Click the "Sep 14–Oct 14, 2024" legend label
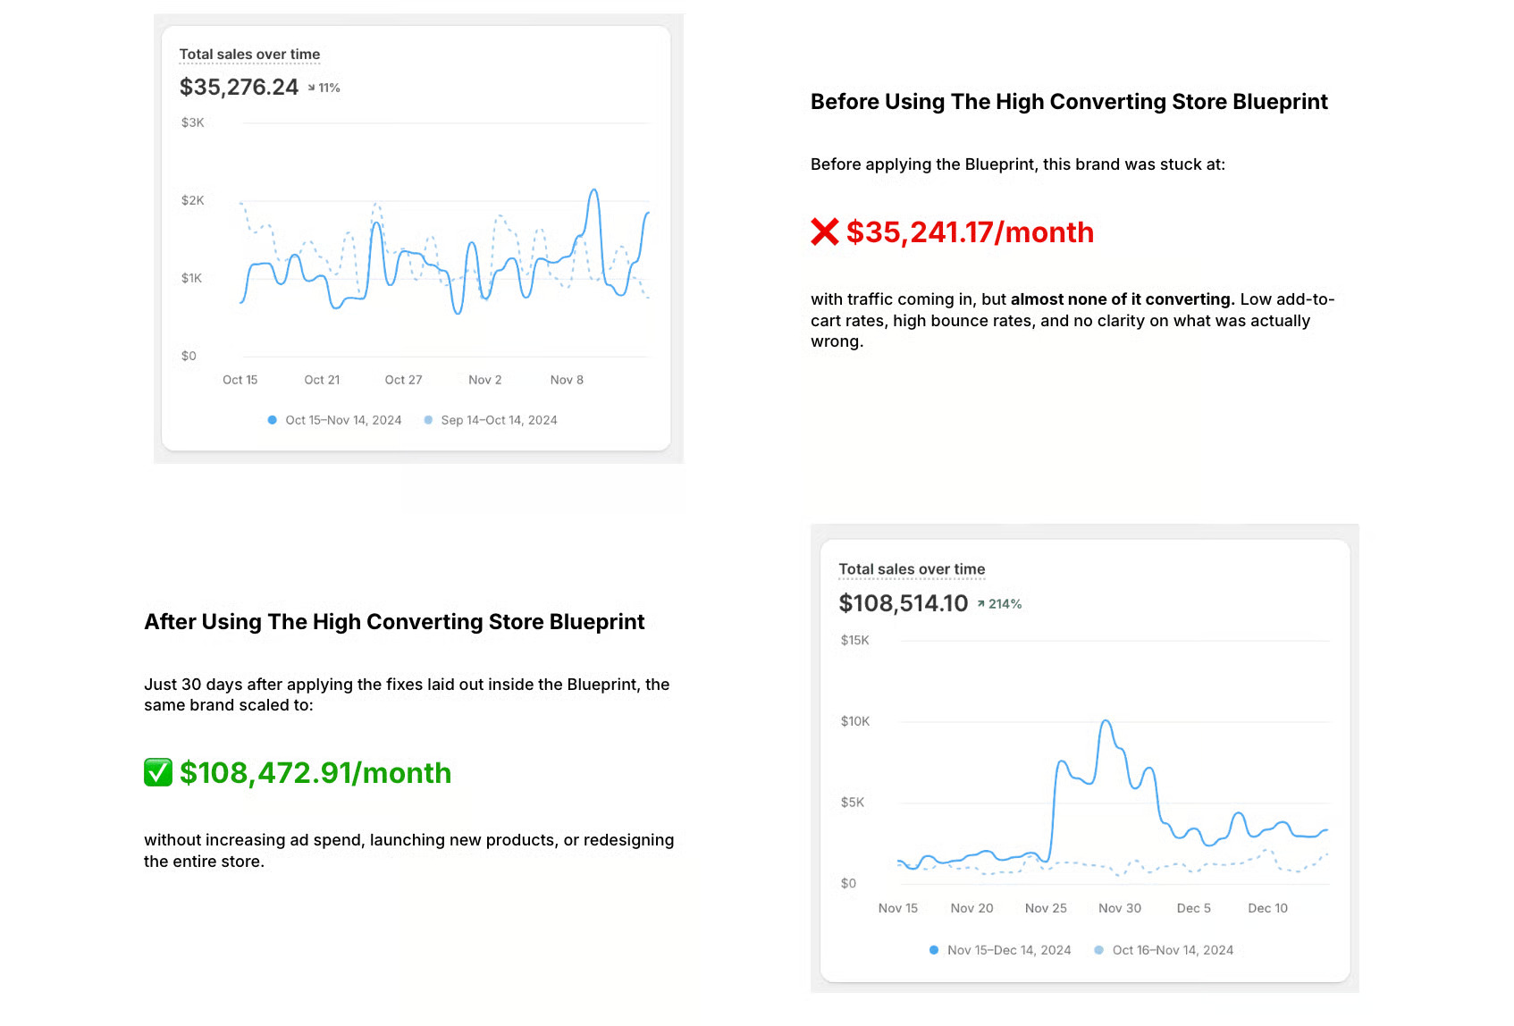Image resolution: width=1514 pixels, height=1026 pixels. tap(499, 420)
